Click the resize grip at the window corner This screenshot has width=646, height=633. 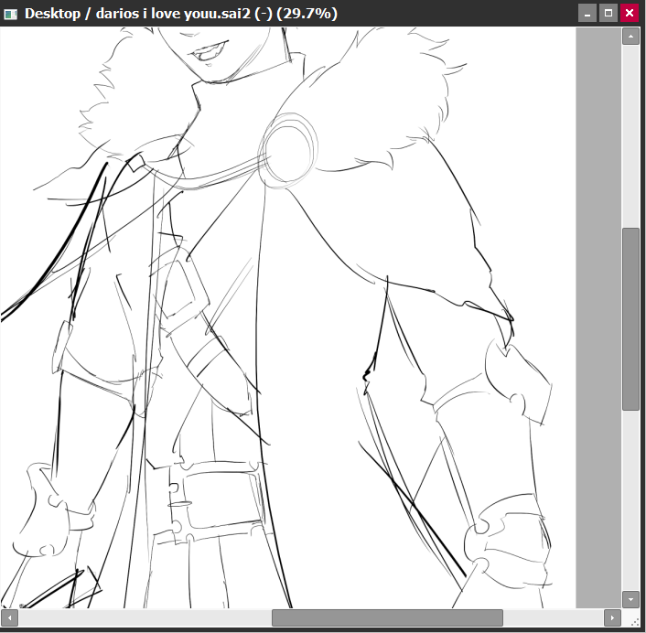pos(633,620)
